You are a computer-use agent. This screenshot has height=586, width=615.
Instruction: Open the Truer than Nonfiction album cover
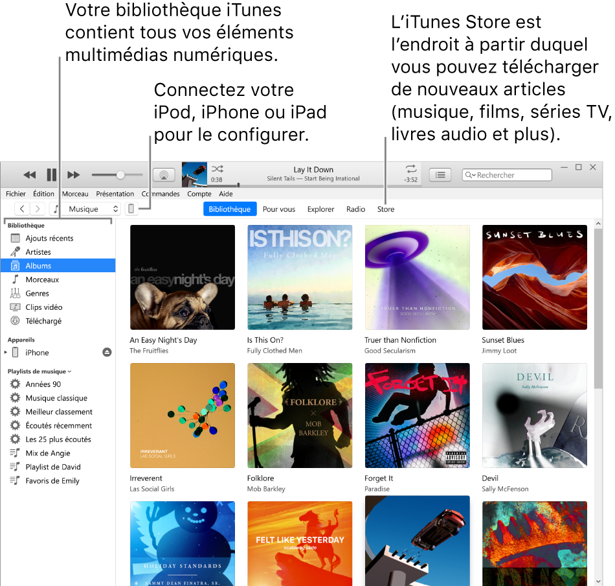tap(418, 277)
